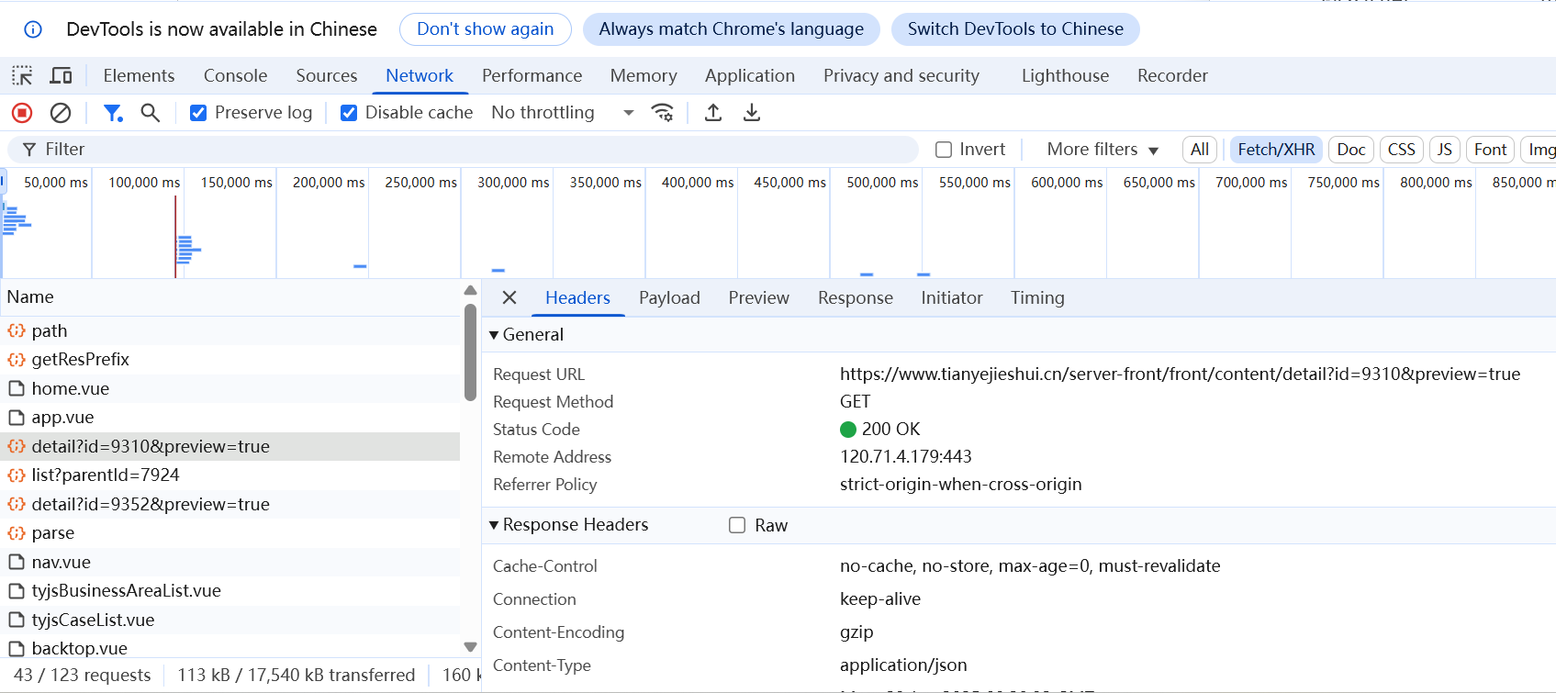Uncheck Disable cache checkbox
The width and height of the screenshot is (1556, 693).
pos(349,113)
